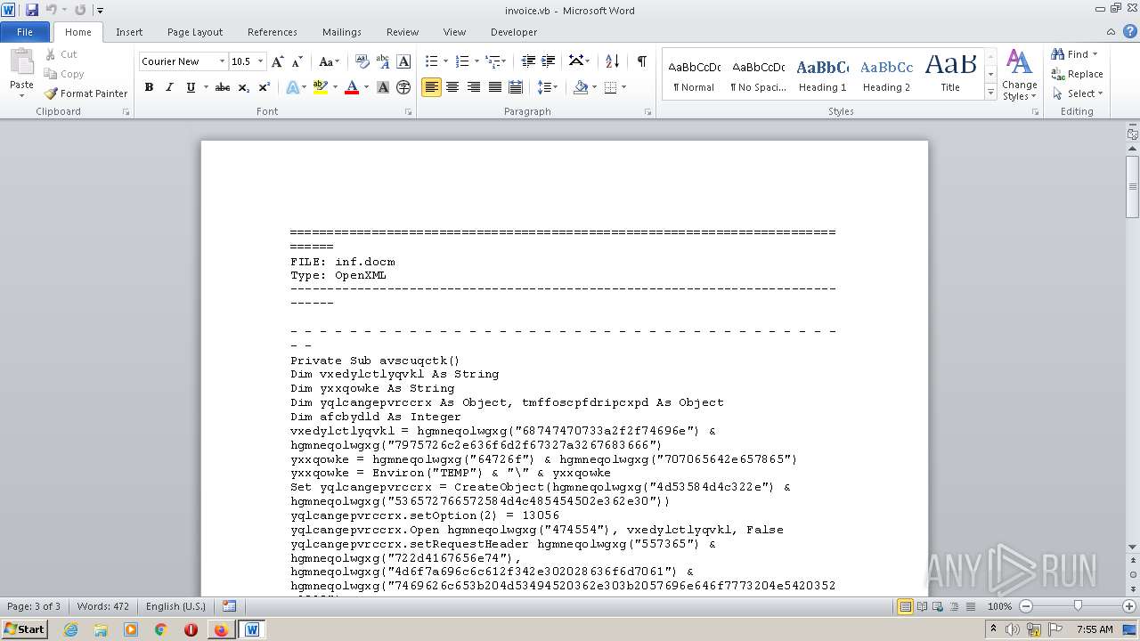
Task: Apply red font color
Action: tap(352, 87)
